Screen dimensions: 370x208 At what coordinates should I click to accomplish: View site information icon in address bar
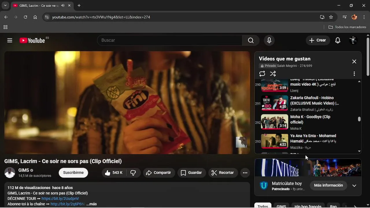[47, 17]
